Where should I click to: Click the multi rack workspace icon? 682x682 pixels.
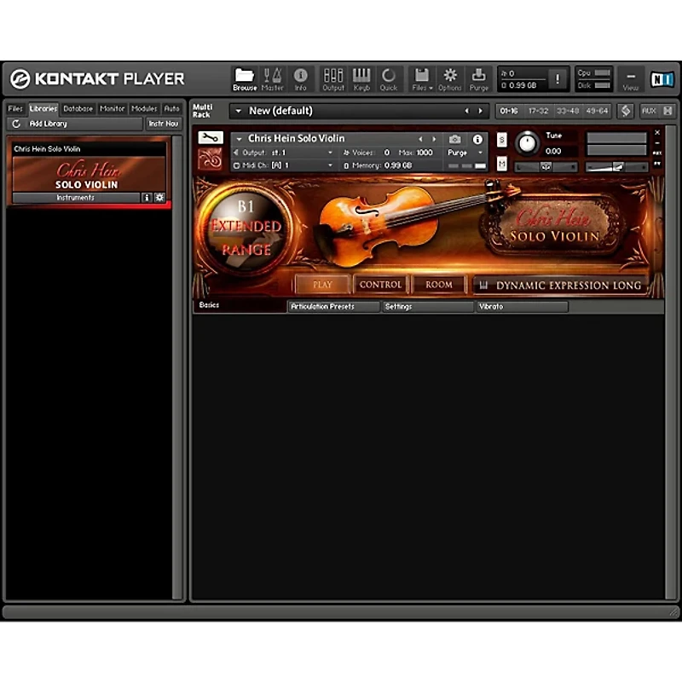pyautogui.click(x=626, y=112)
